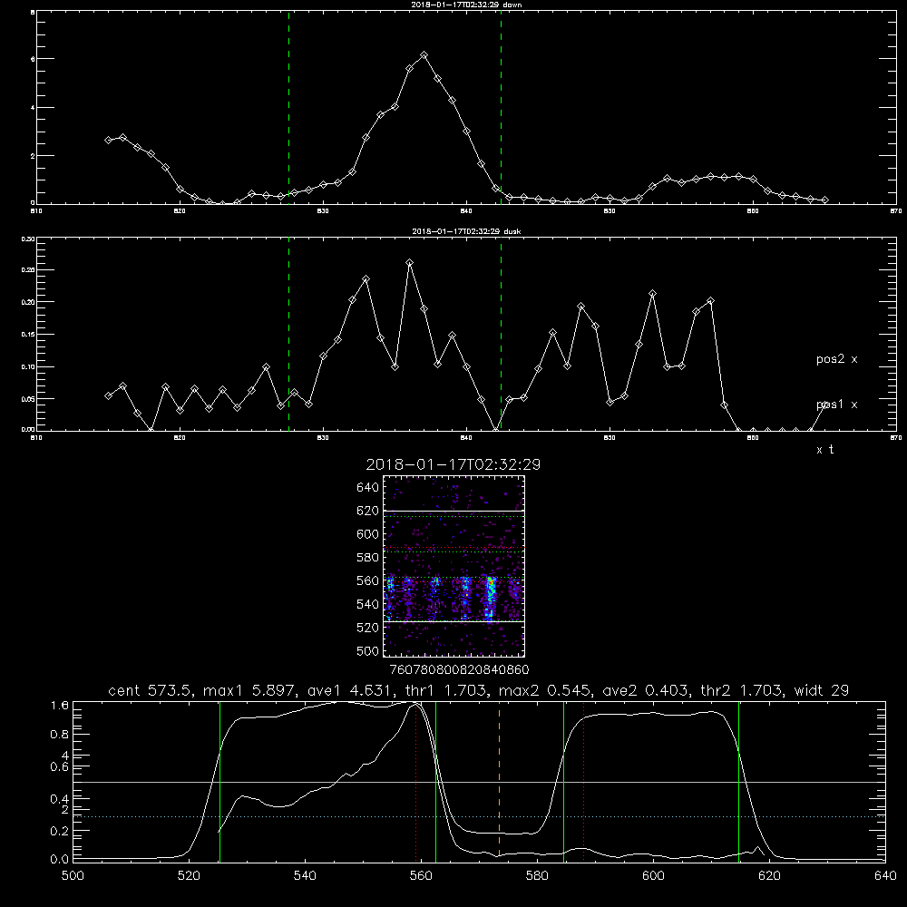Click the bottom plot x-axis label 540
The height and width of the screenshot is (907, 907).
point(305,876)
